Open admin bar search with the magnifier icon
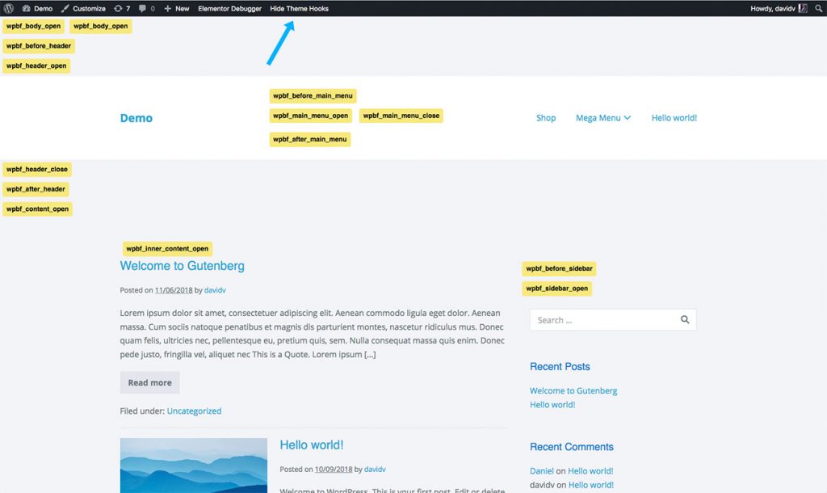 tap(818, 8)
